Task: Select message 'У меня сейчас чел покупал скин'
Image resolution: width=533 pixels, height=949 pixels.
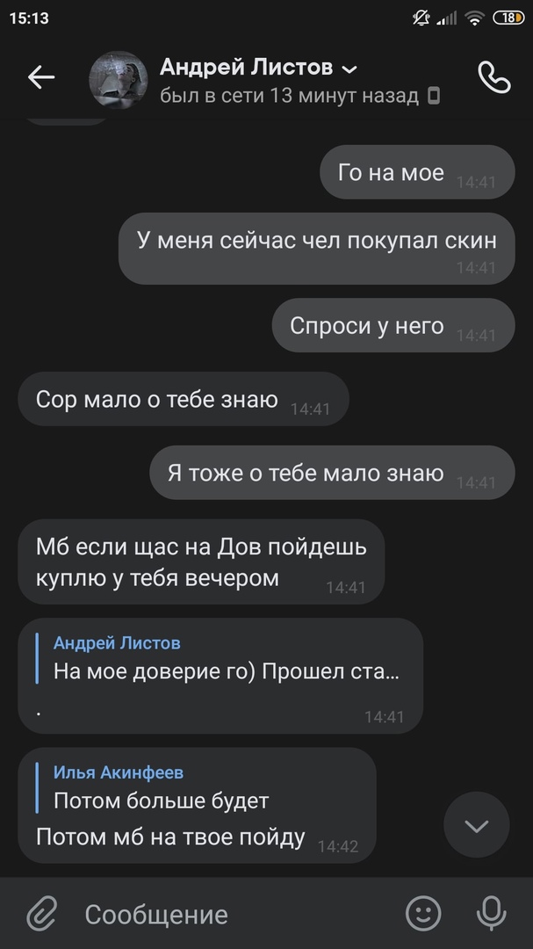Action: coord(316,248)
